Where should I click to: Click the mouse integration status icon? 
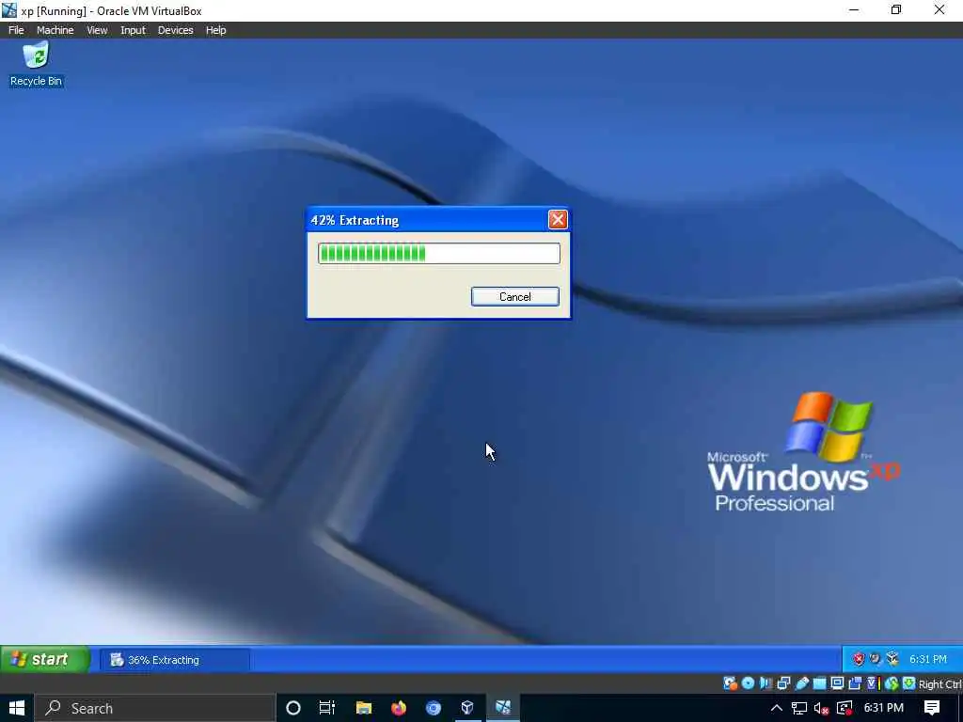[892, 683]
